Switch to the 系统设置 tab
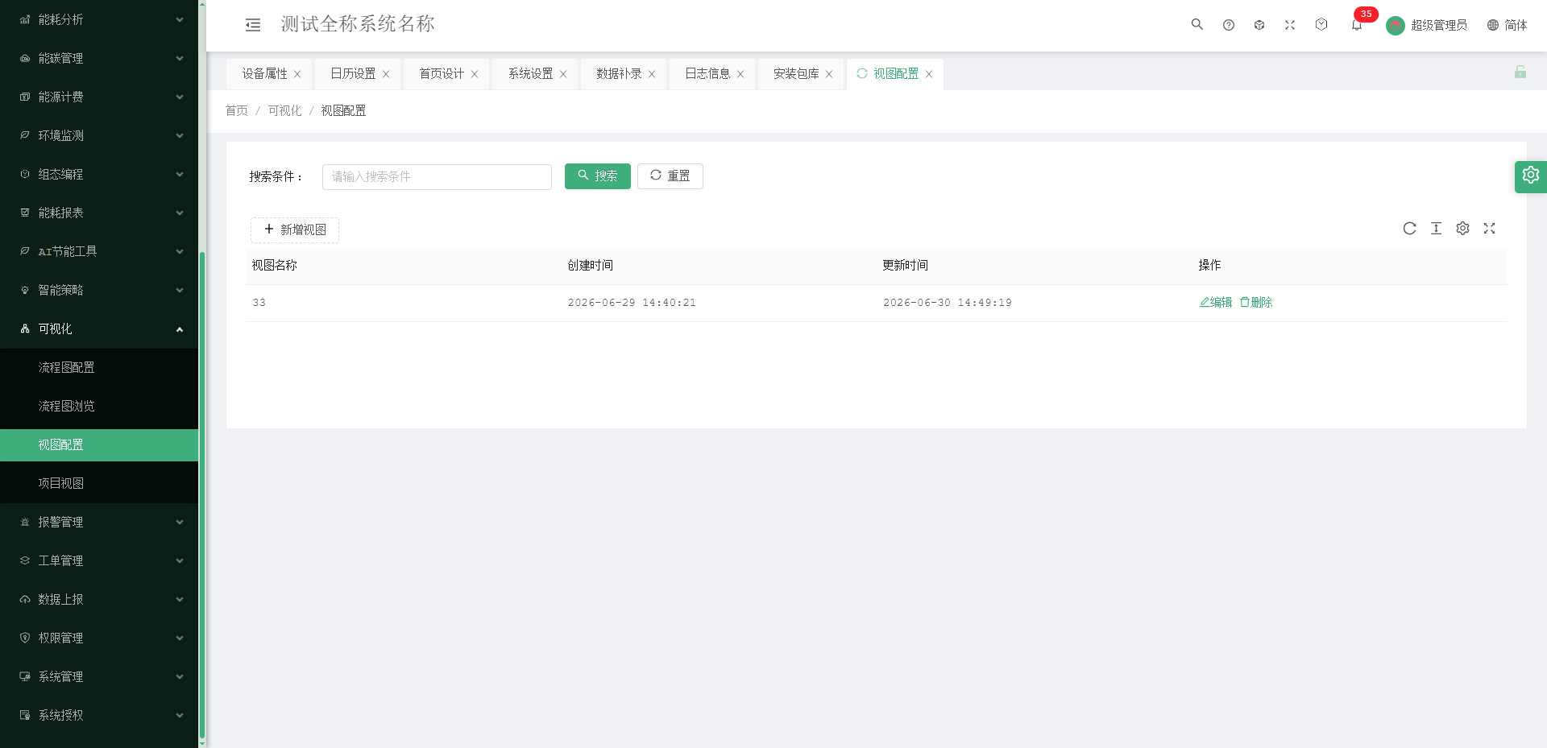This screenshot has height=748, width=1547. [530, 73]
